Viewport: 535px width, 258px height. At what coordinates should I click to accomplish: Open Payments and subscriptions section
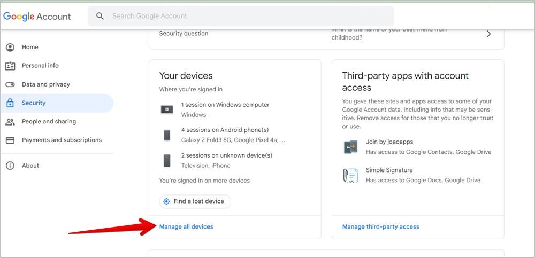[57, 140]
